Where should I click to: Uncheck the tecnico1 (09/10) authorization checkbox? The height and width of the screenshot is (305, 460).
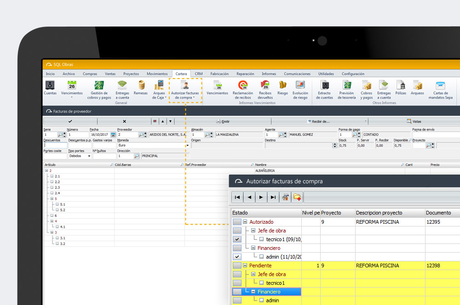point(237,239)
